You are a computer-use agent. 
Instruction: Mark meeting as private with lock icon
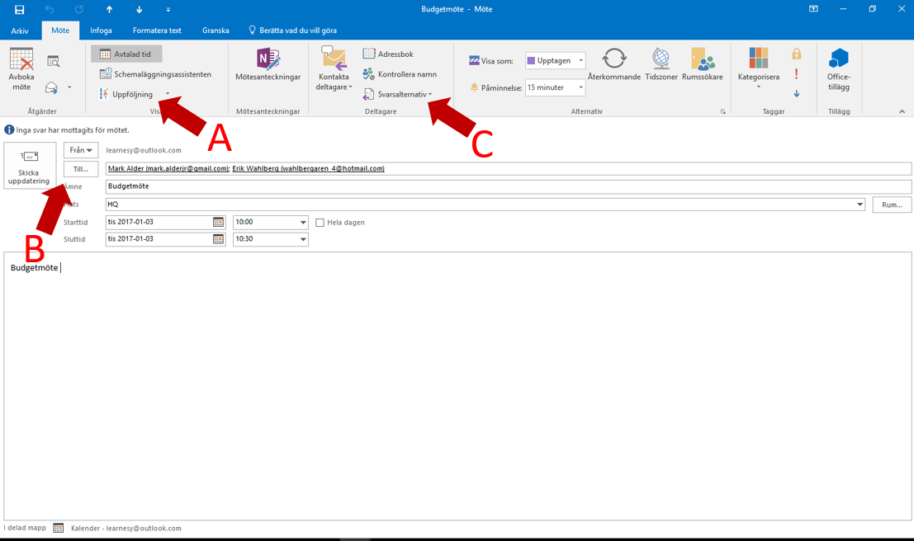796,54
